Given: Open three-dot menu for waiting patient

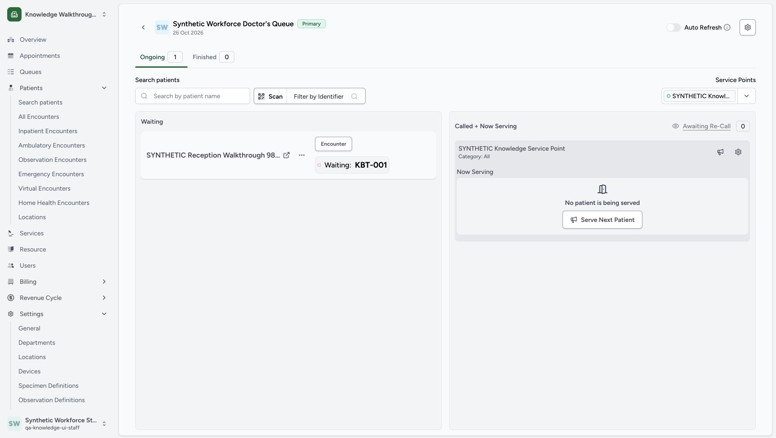Looking at the screenshot, I should tap(302, 155).
